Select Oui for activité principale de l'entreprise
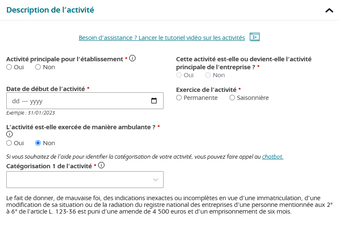This screenshot has width=339, height=227. pos(179,75)
